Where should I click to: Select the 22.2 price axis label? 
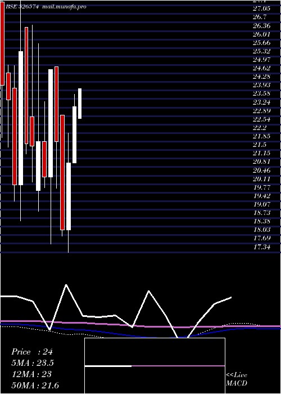260,128
